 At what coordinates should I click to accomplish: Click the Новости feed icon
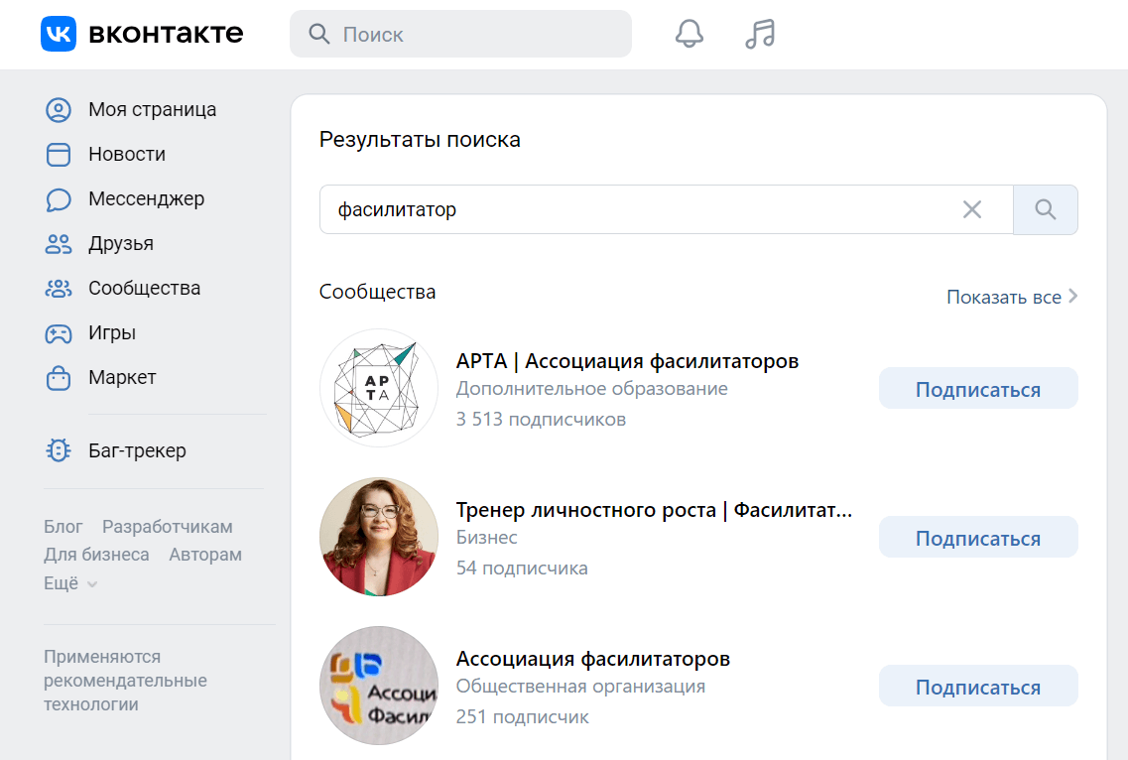(x=59, y=154)
